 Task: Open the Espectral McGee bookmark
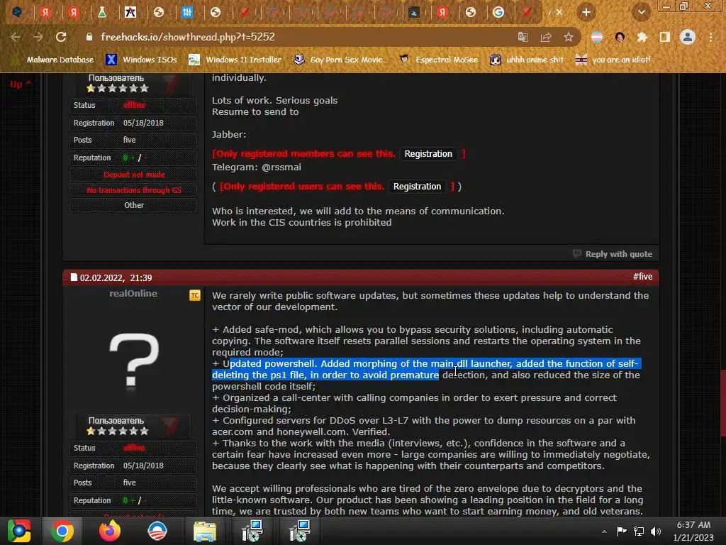coord(438,60)
